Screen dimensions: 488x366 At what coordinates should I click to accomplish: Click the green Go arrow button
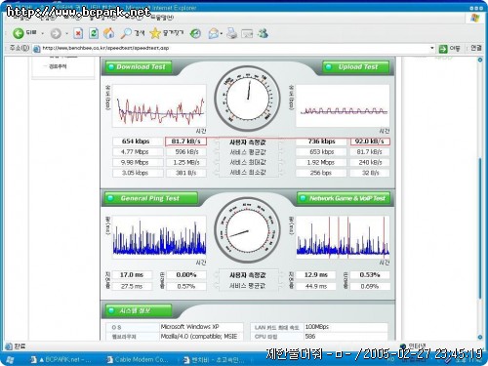[443, 49]
